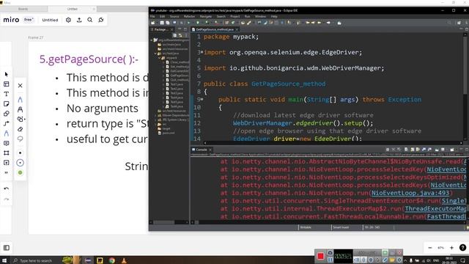The width and height of the screenshot is (469, 264).
Task: Open the Project menu in Eclipse
Action: click(234, 16)
